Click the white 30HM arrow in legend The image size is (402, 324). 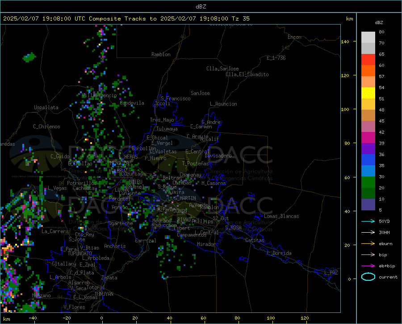point(368,233)
